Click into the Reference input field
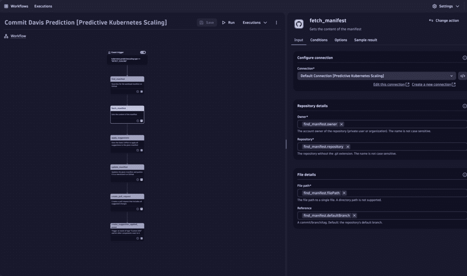This screenshot has height=276, width=467. click(382, 216)
